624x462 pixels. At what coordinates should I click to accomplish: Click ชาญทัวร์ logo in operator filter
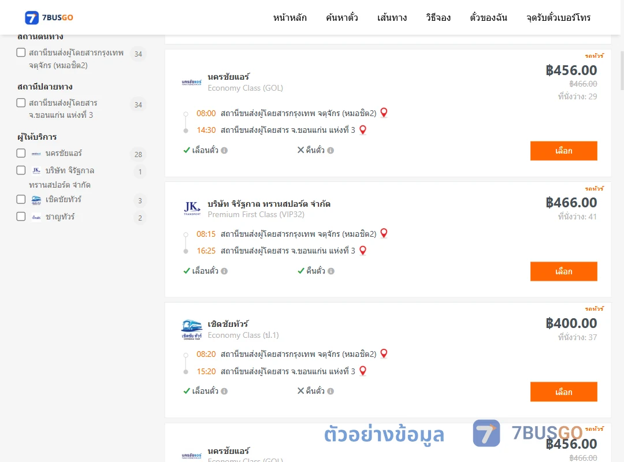point(36,217)
